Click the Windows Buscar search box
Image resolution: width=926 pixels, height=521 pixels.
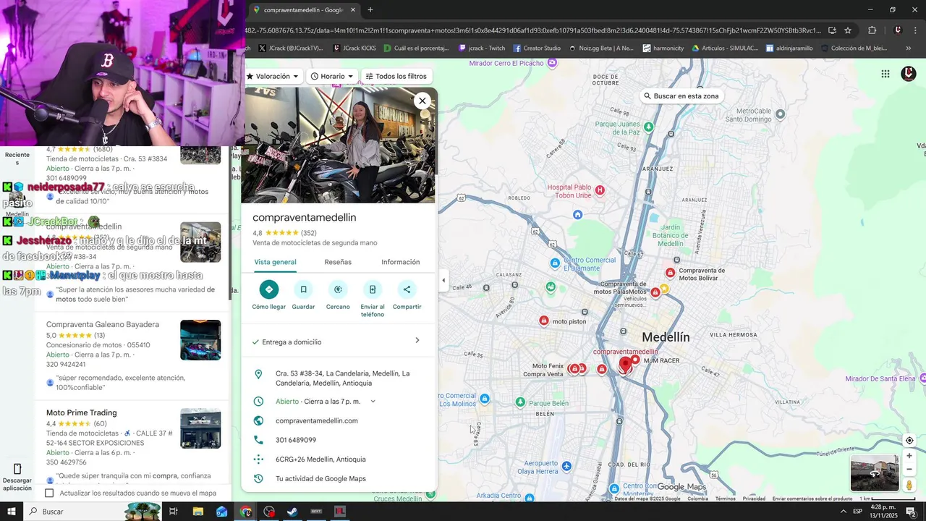point(91,512)
